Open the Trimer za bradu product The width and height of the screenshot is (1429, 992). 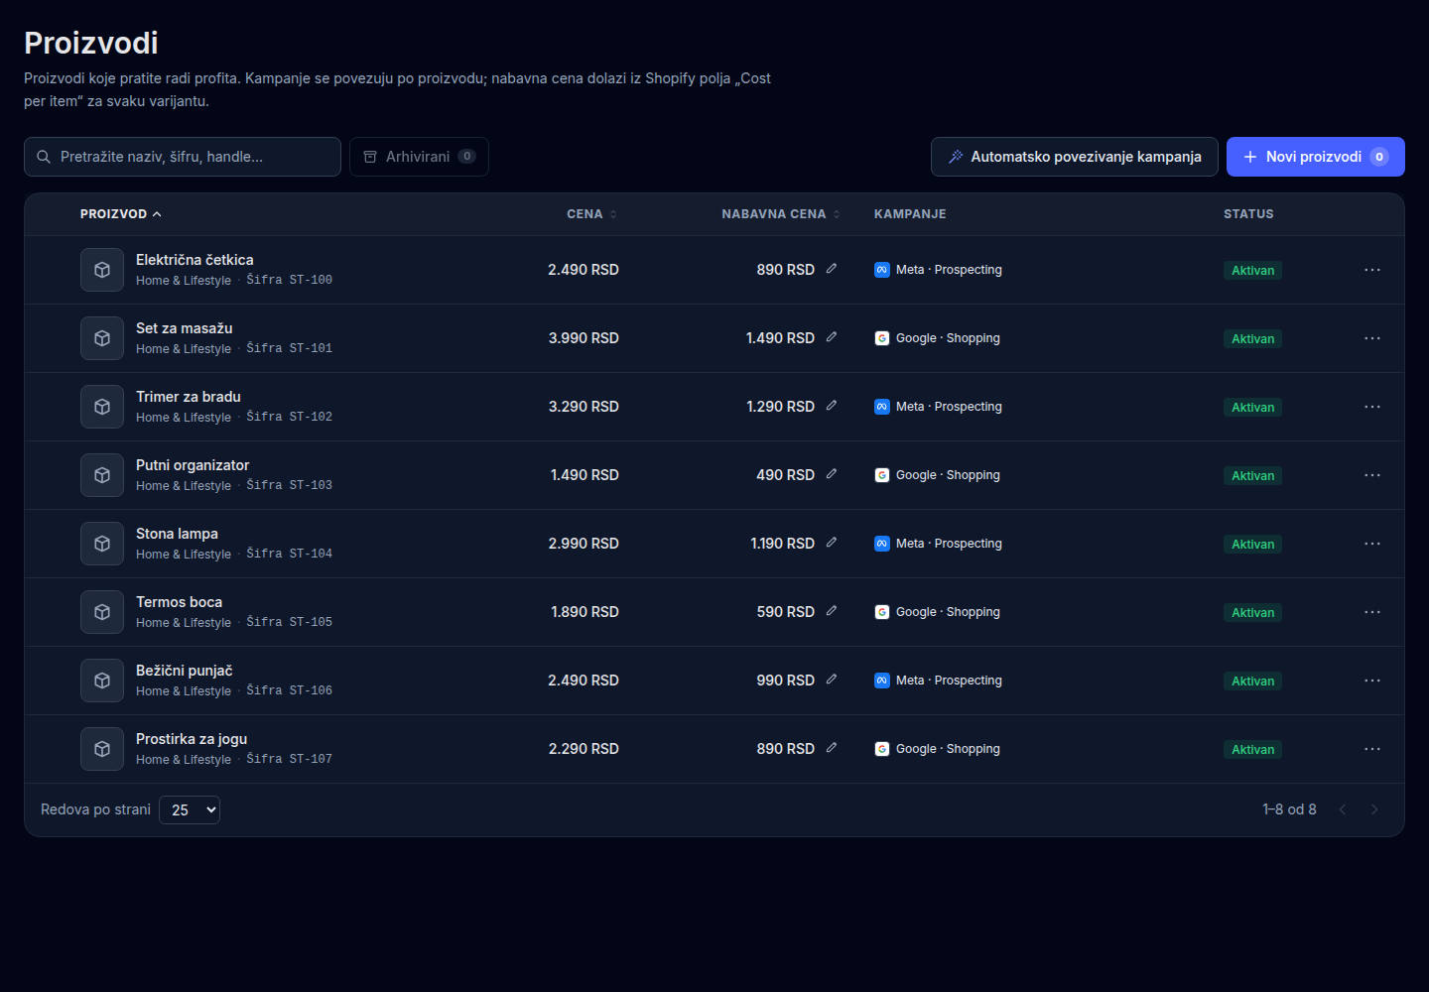pos(189,397)
